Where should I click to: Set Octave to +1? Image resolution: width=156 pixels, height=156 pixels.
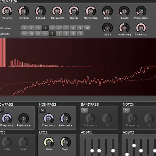point(59,34)
